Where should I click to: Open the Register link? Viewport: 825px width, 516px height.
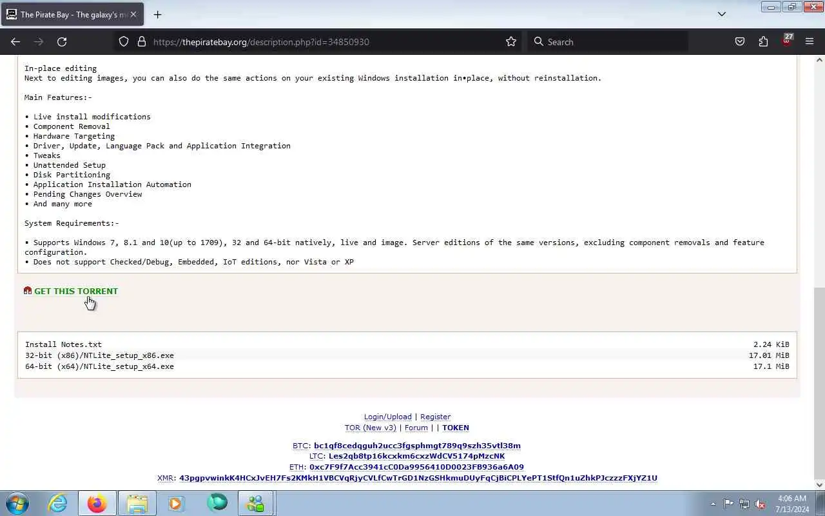(x=435, y=417)
